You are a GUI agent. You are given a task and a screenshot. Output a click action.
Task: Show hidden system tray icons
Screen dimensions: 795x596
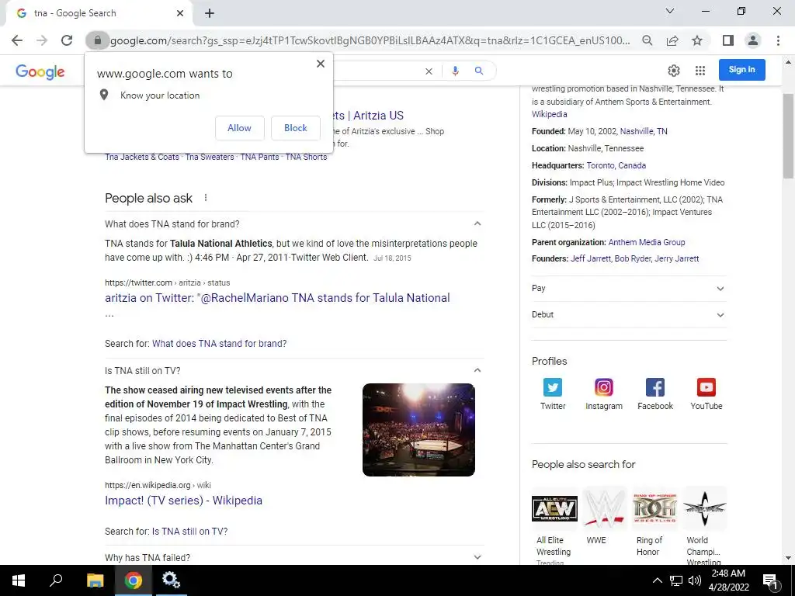point(657,580)
